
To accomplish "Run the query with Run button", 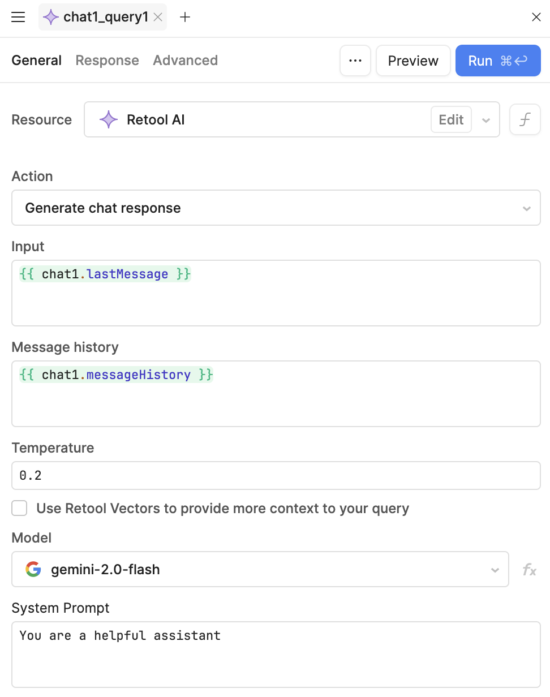I will pyautogui.click(x=498, y=61).
